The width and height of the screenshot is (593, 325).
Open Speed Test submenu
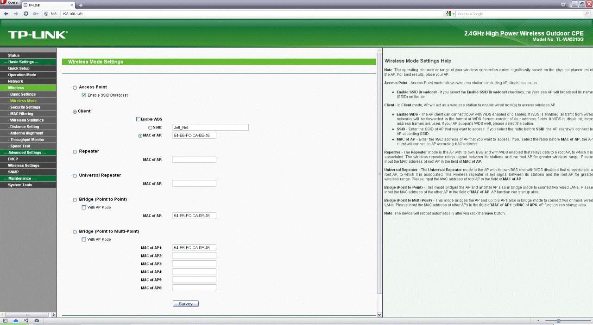pyautogui.click(x=28, y=146)
